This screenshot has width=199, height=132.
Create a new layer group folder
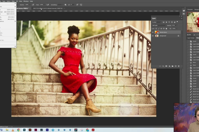pos(172,66)
